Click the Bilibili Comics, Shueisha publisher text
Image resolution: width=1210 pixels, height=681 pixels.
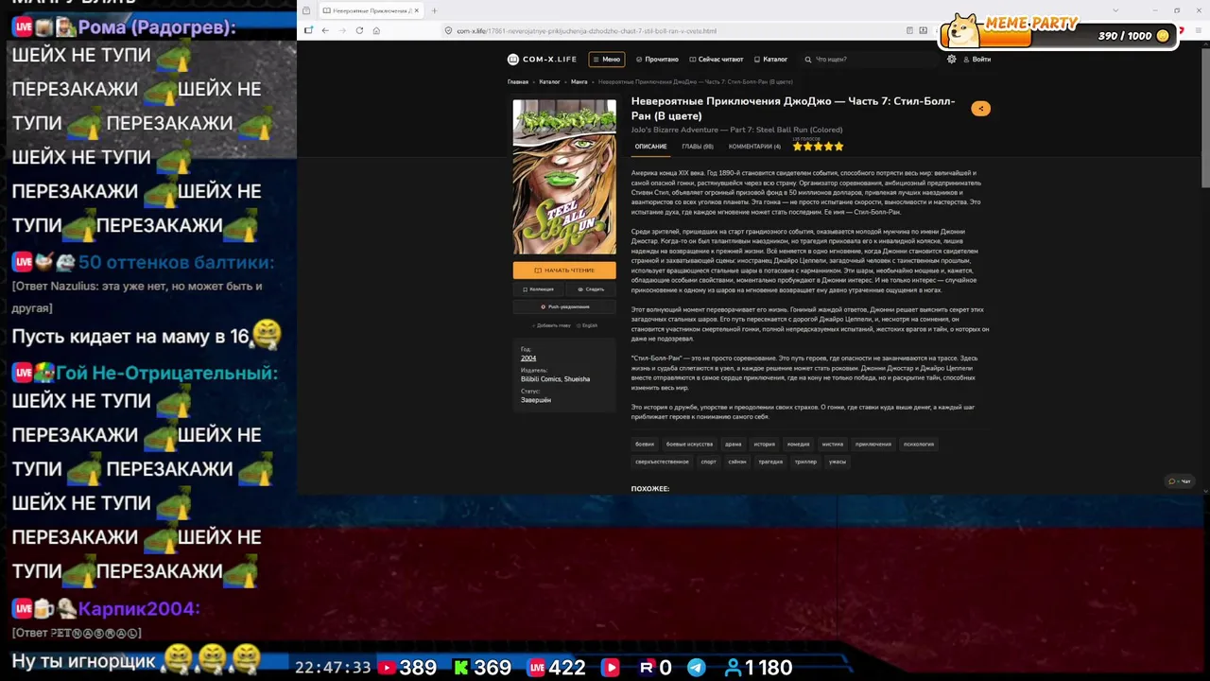555,379
